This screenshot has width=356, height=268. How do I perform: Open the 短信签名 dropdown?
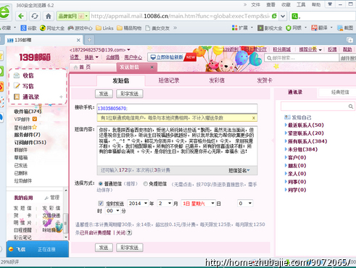click(239, 170)
